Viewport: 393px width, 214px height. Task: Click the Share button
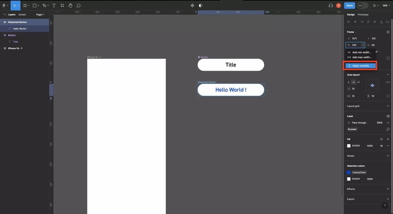tap(349, 5)
